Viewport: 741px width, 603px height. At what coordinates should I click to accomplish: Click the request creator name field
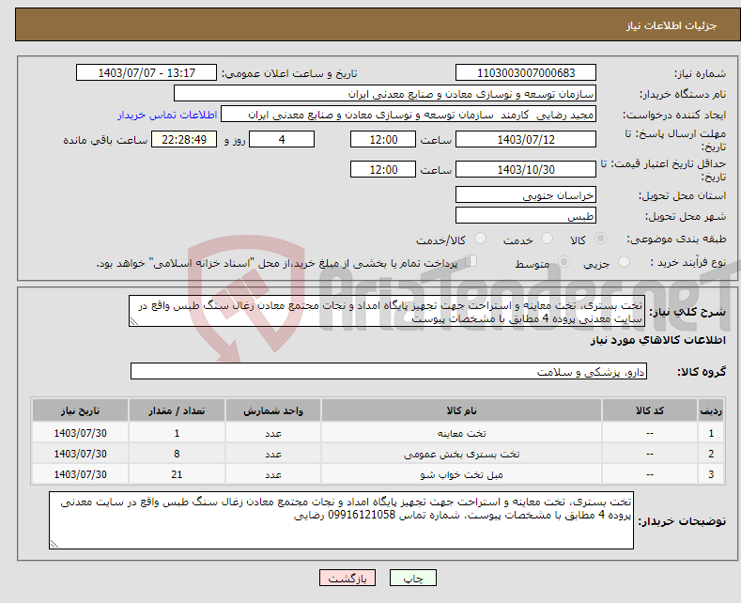click(x=409, y=115)
